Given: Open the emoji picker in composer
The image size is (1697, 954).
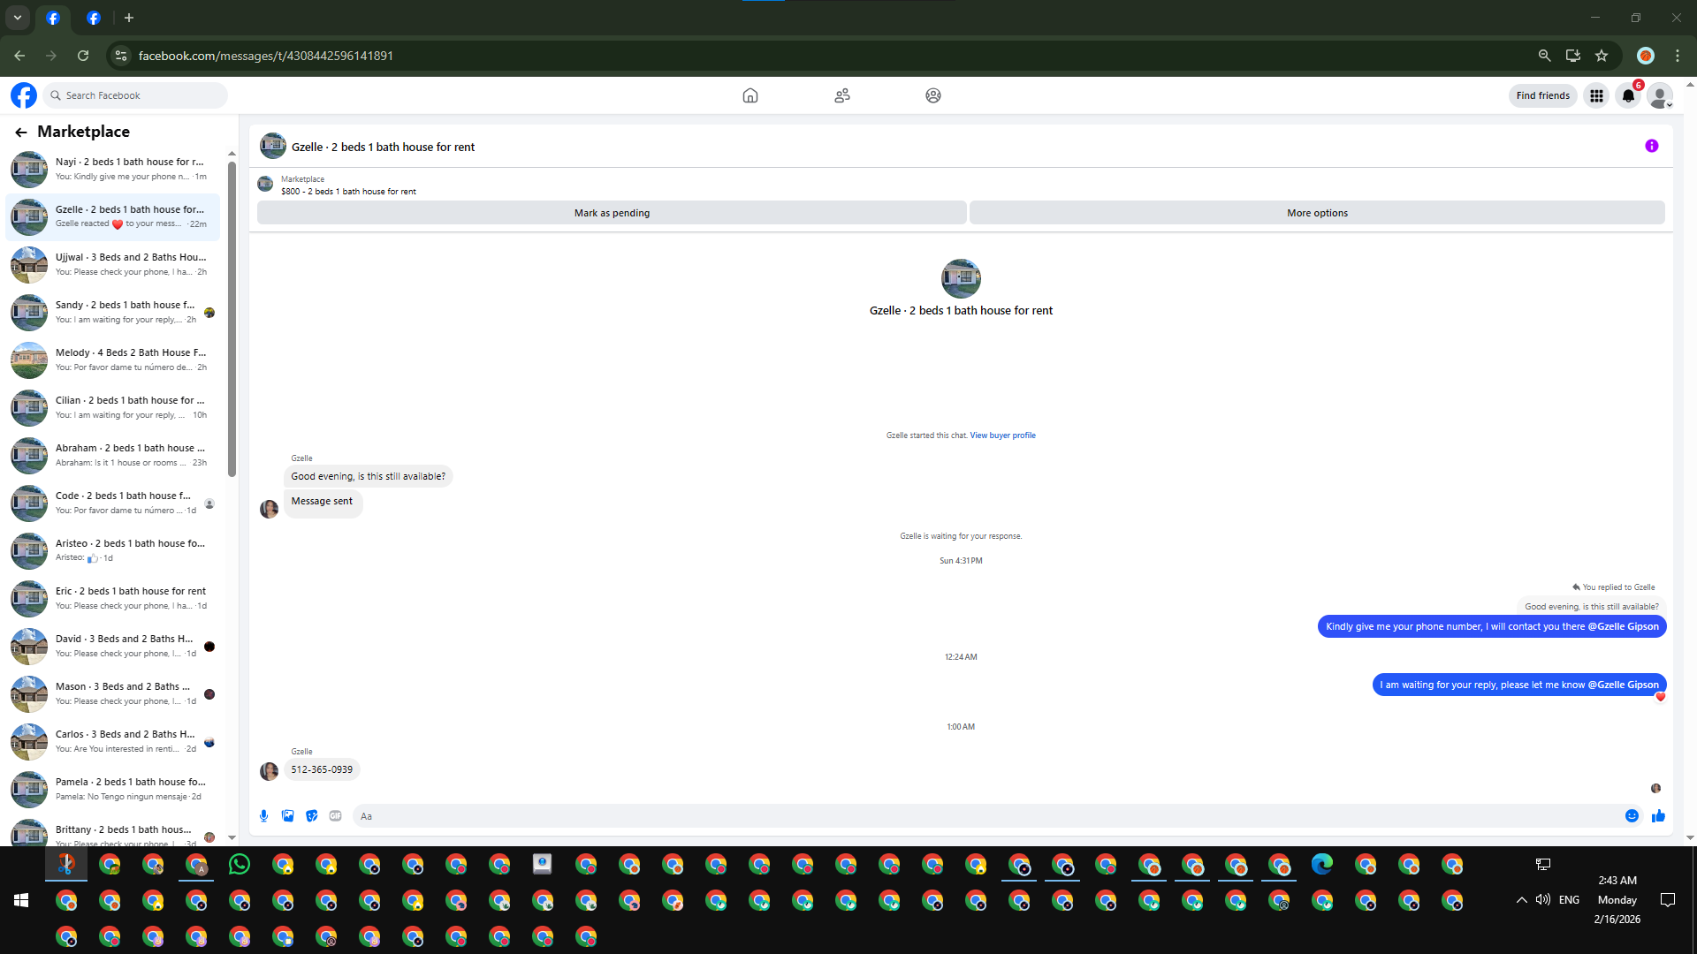Looking at the screenshot, I should [x=1632, y=816].
